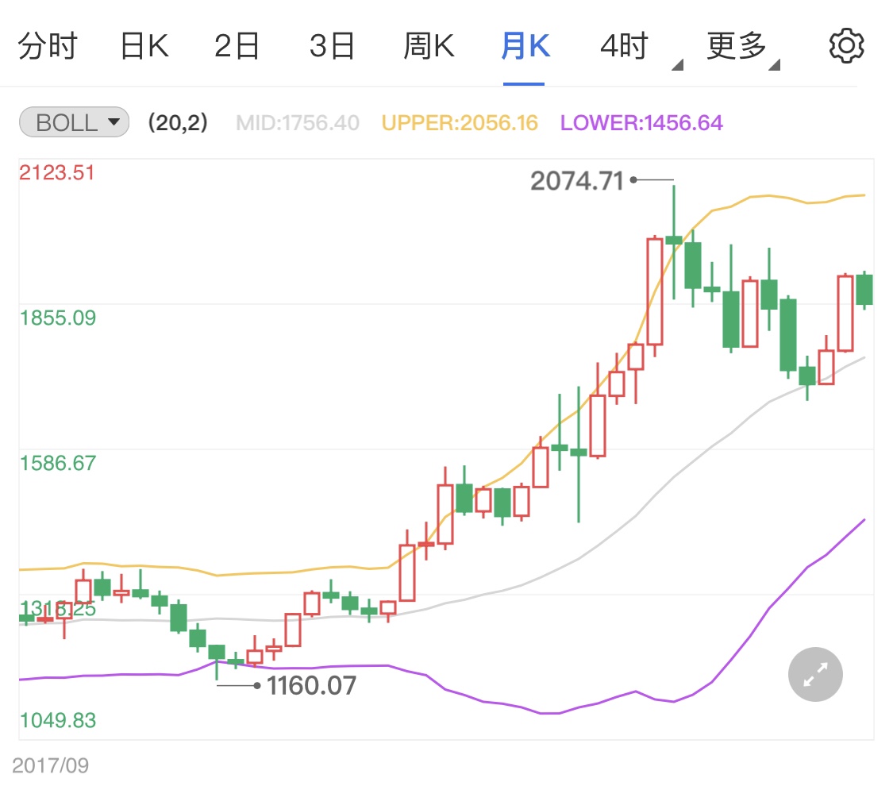
Task: Open the BOLL indicator dropdown
Action: point(74,122)
